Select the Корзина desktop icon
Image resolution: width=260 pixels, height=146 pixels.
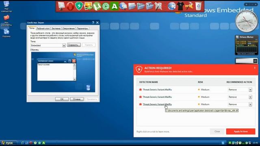point(6,33)
